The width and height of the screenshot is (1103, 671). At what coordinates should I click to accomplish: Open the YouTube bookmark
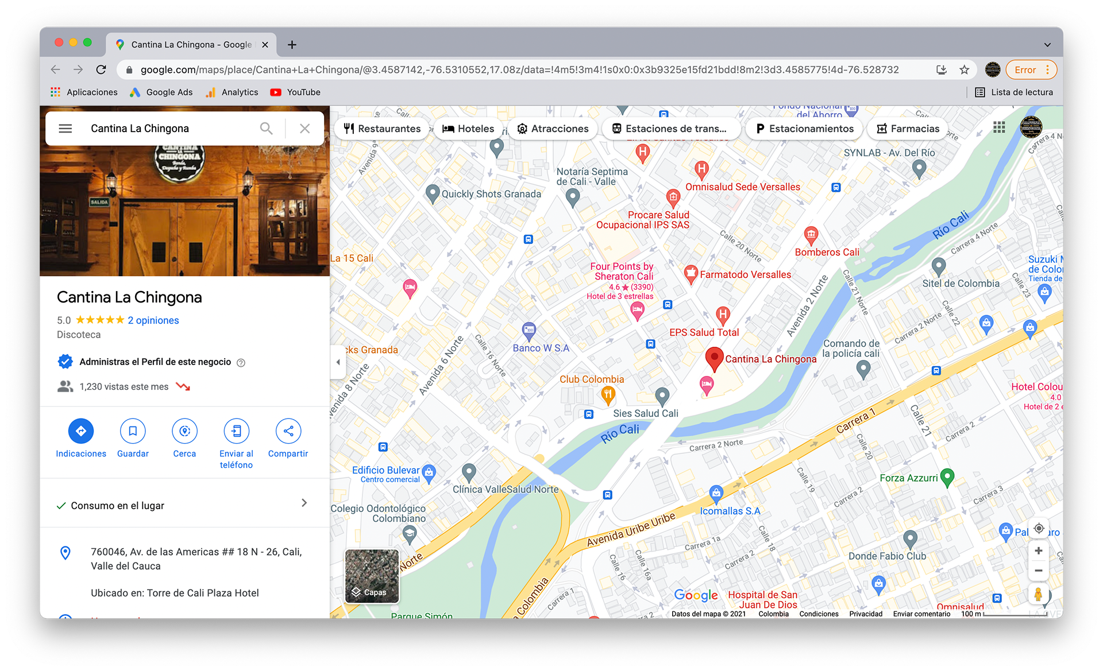tap(295, 92)
